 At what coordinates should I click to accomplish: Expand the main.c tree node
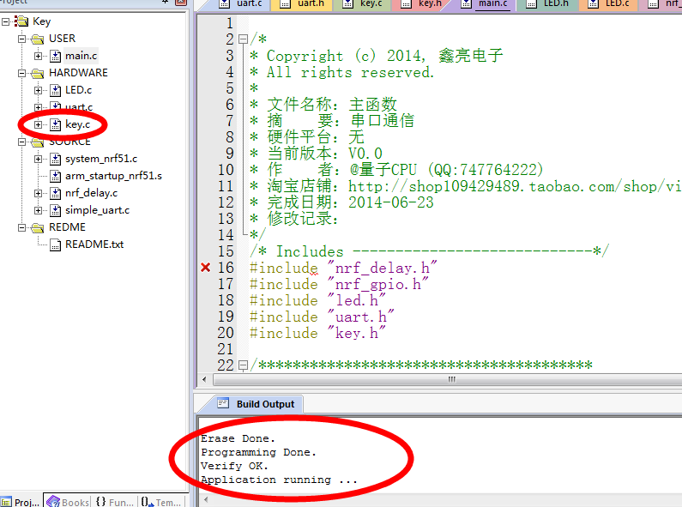(39, 56)
